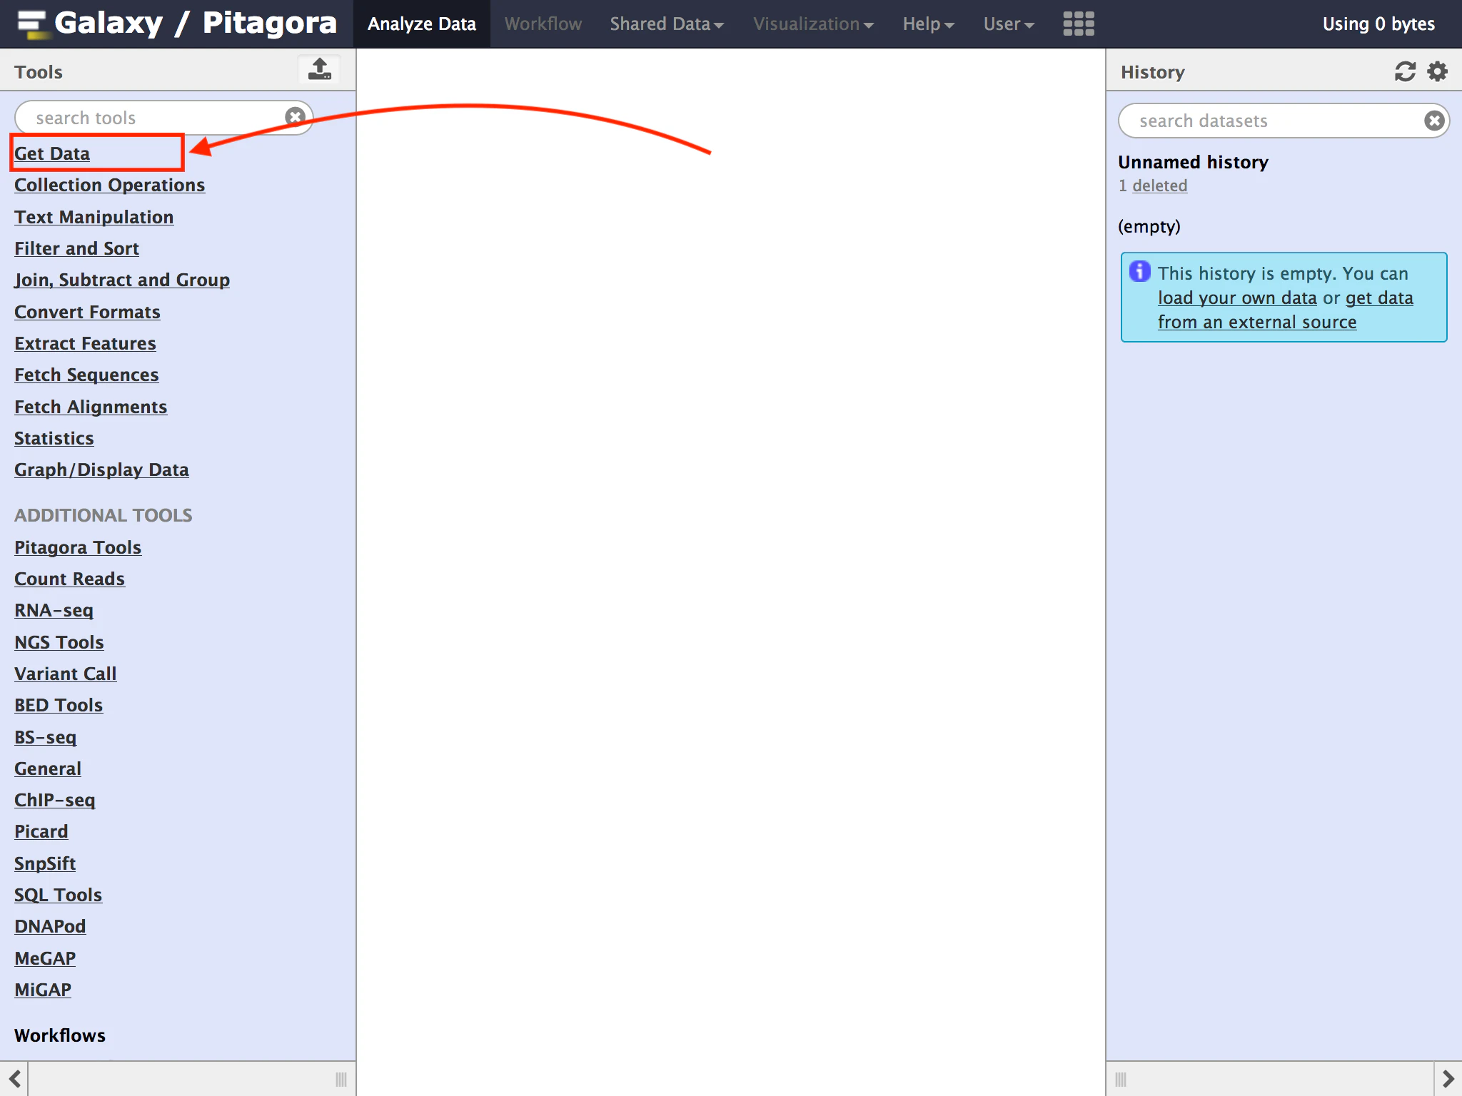Open the User dropdown menu
This screenshot has width=1462, height=1096.
1009,24
